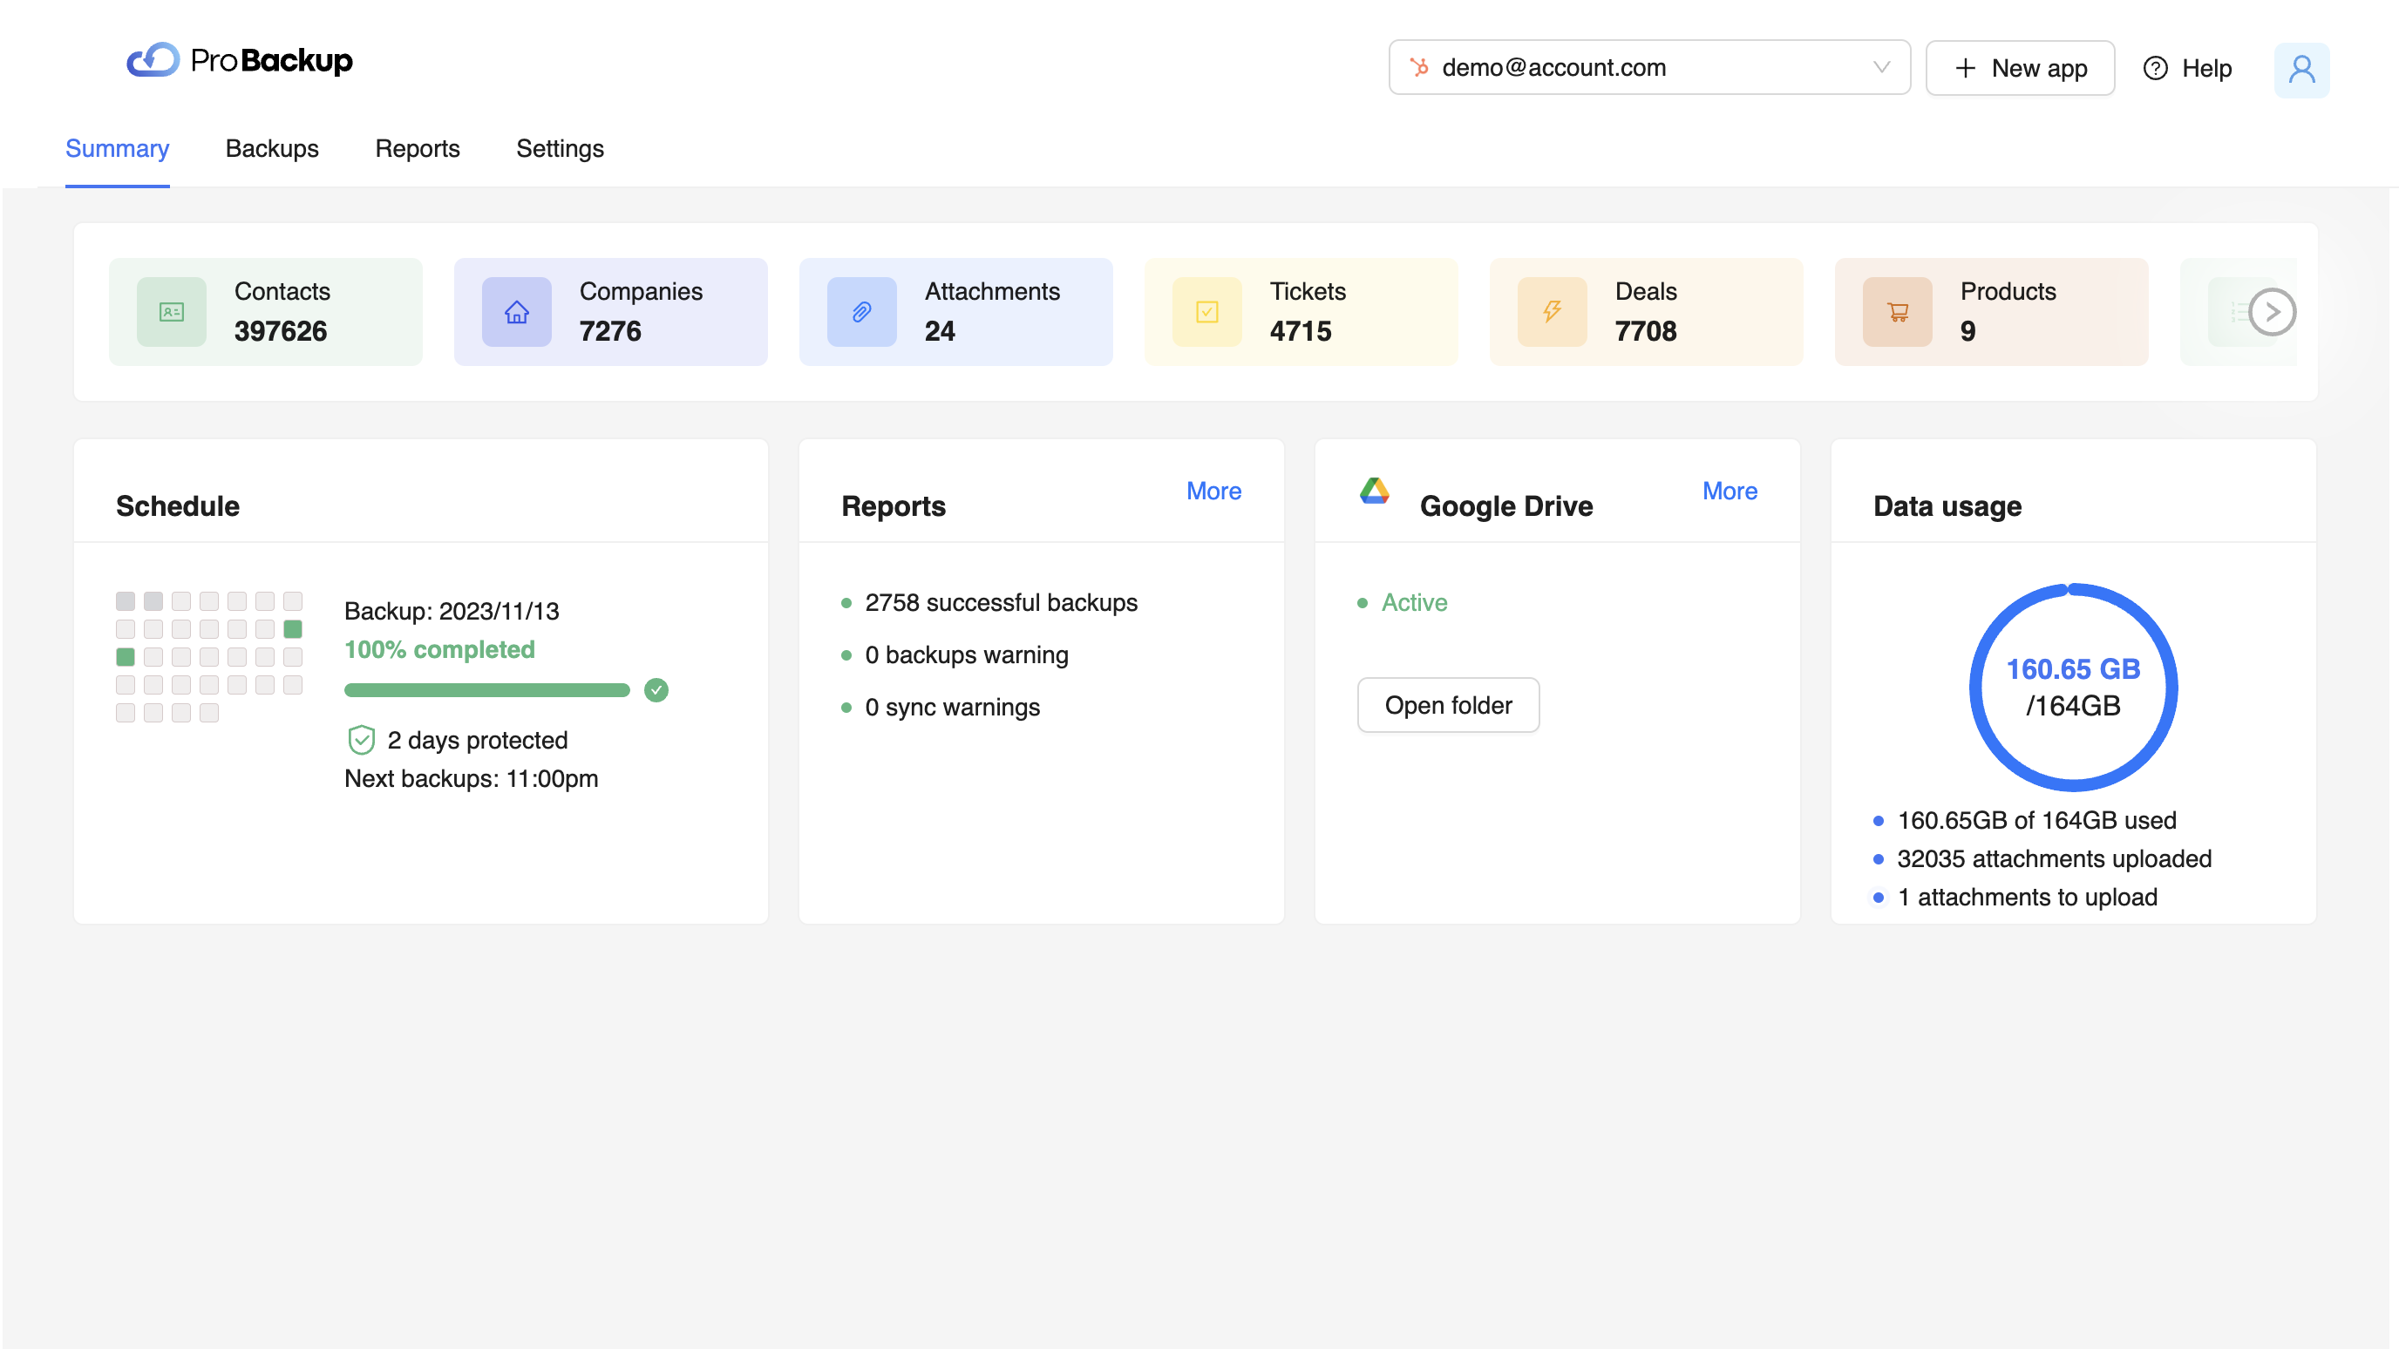Click the New app button
2399x1349 pixels.
(2020, 67)
